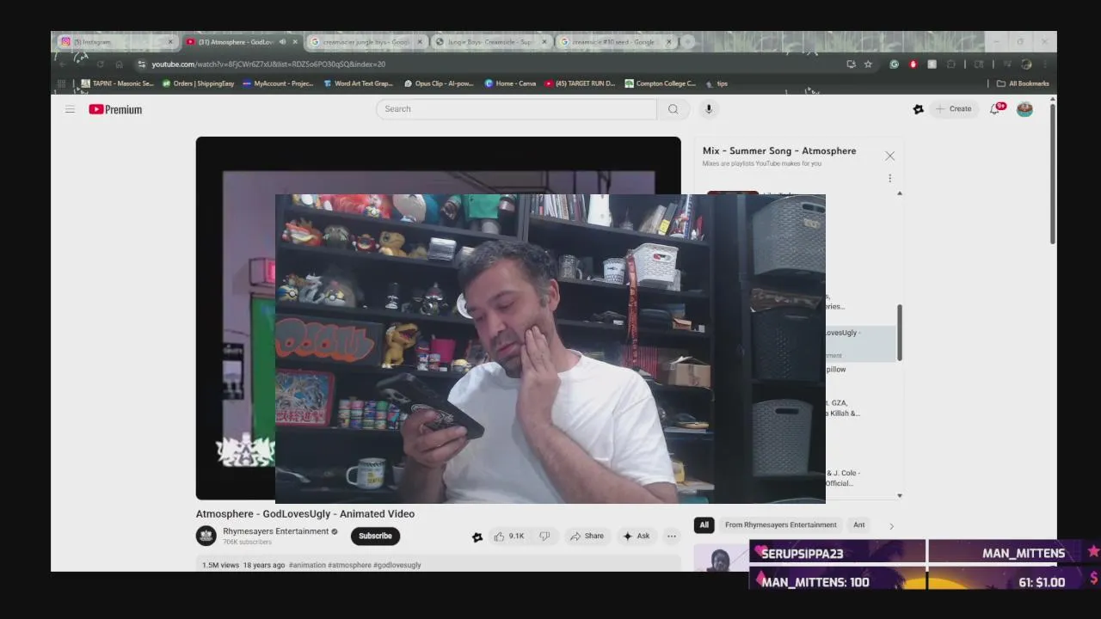
Task: Subscribe to Rhymesayers Entertainment
Action: [375, 536]
